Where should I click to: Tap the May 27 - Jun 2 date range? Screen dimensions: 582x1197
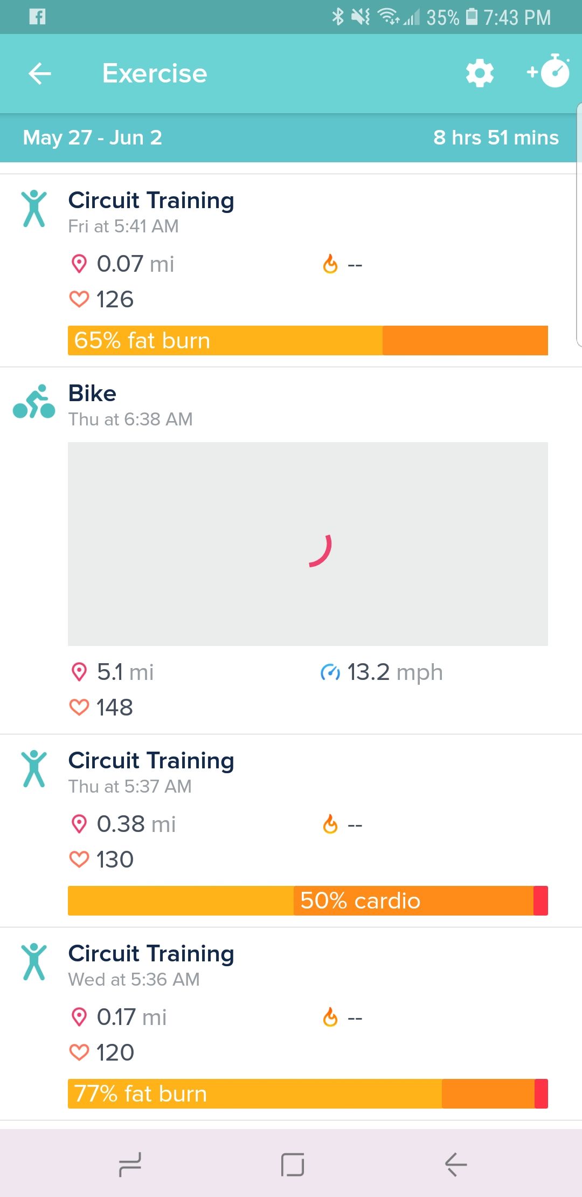tap(92, 138)
